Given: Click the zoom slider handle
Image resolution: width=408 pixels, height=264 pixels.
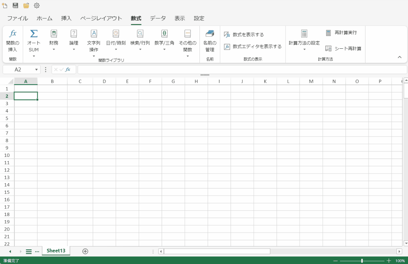Looking at the screenshot, I should point(362,261).
